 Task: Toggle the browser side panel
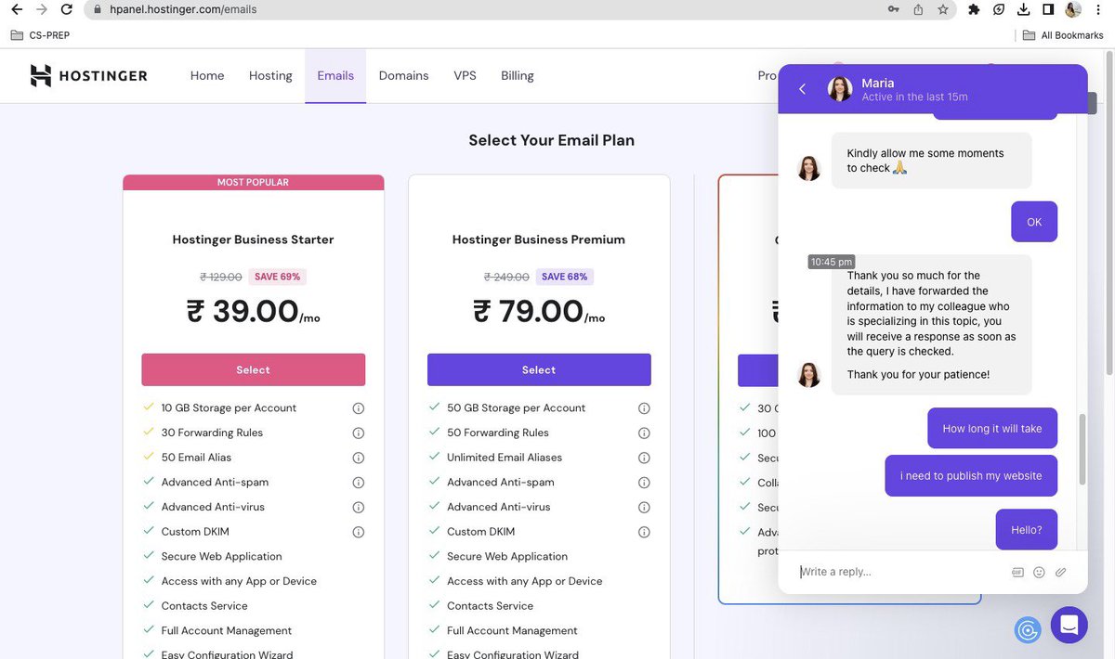pos(1048,9)
